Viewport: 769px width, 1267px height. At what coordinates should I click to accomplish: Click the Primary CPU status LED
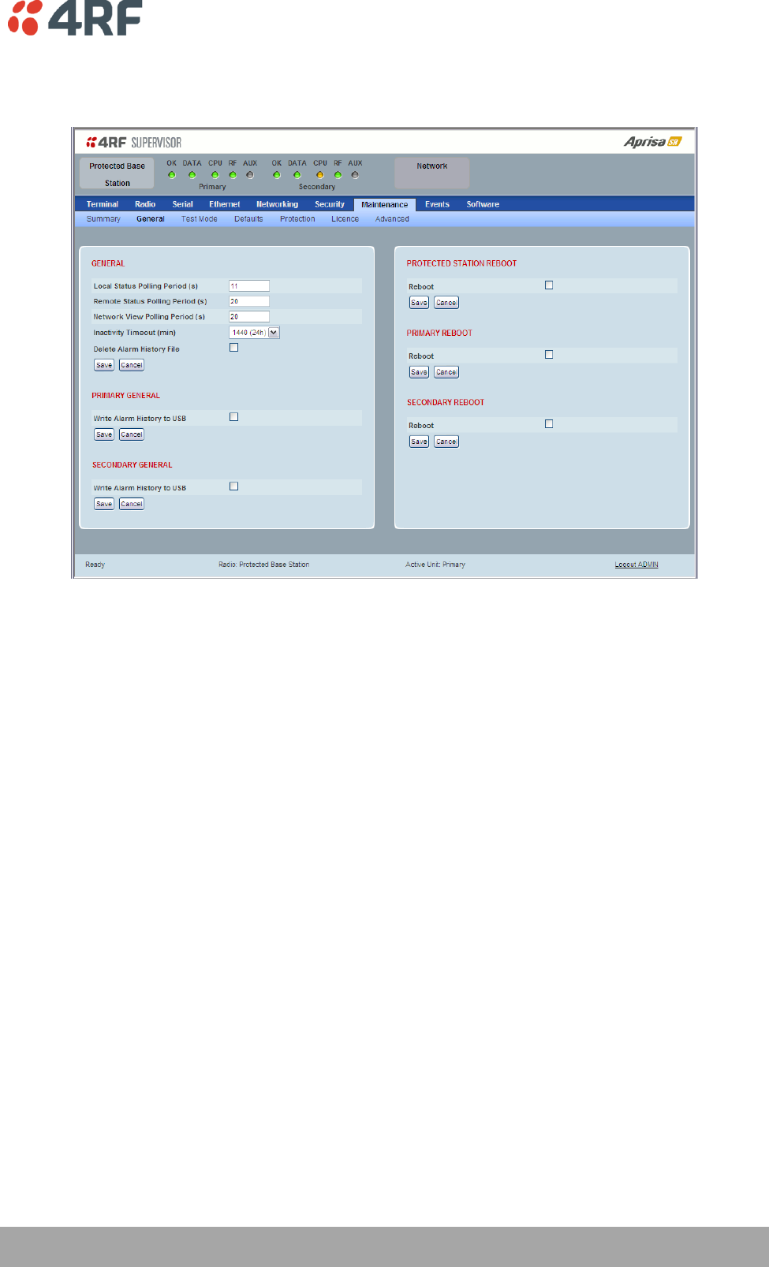(215, 175)
